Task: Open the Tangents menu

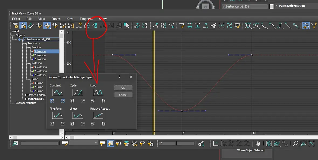Action: 86,19
